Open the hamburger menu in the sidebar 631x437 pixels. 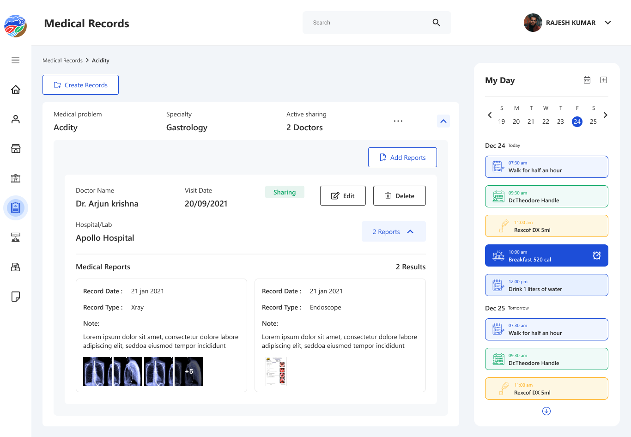pos(16,60)
